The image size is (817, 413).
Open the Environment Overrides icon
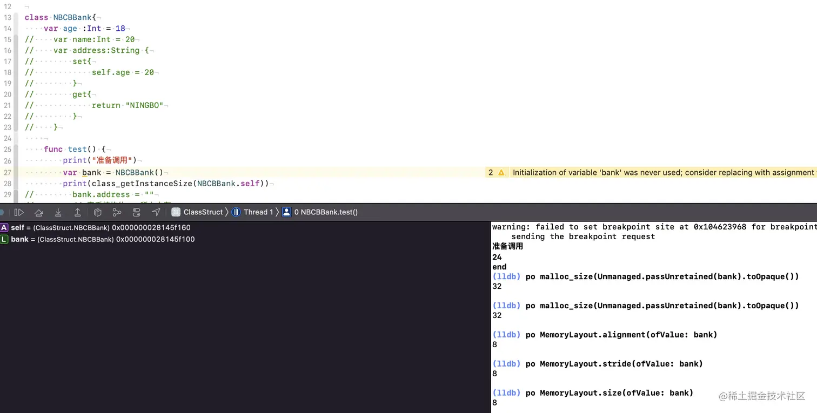coord(136,212)
